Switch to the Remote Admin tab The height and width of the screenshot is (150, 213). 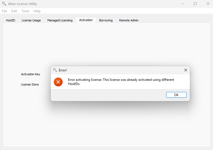click(x=129, y=20)
